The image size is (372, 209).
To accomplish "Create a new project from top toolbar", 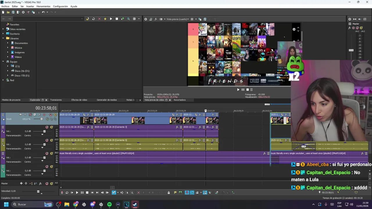I will tap(3, 12).
